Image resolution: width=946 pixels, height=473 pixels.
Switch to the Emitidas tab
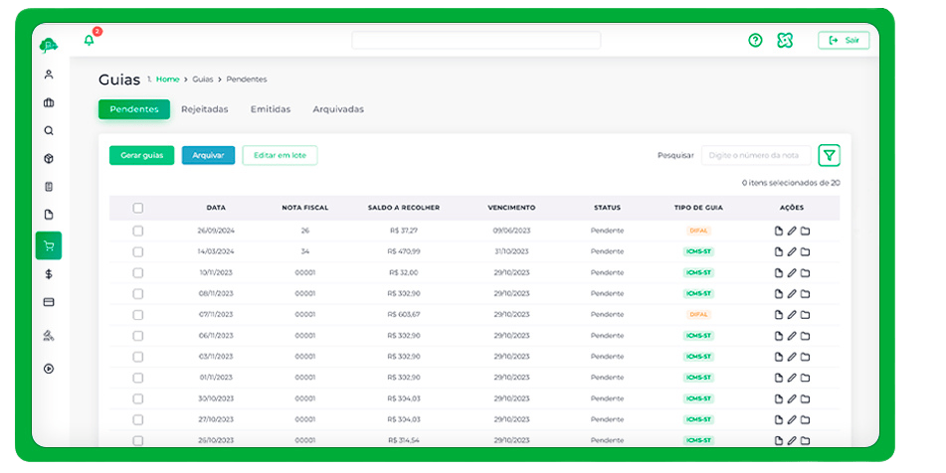[271, 109]
